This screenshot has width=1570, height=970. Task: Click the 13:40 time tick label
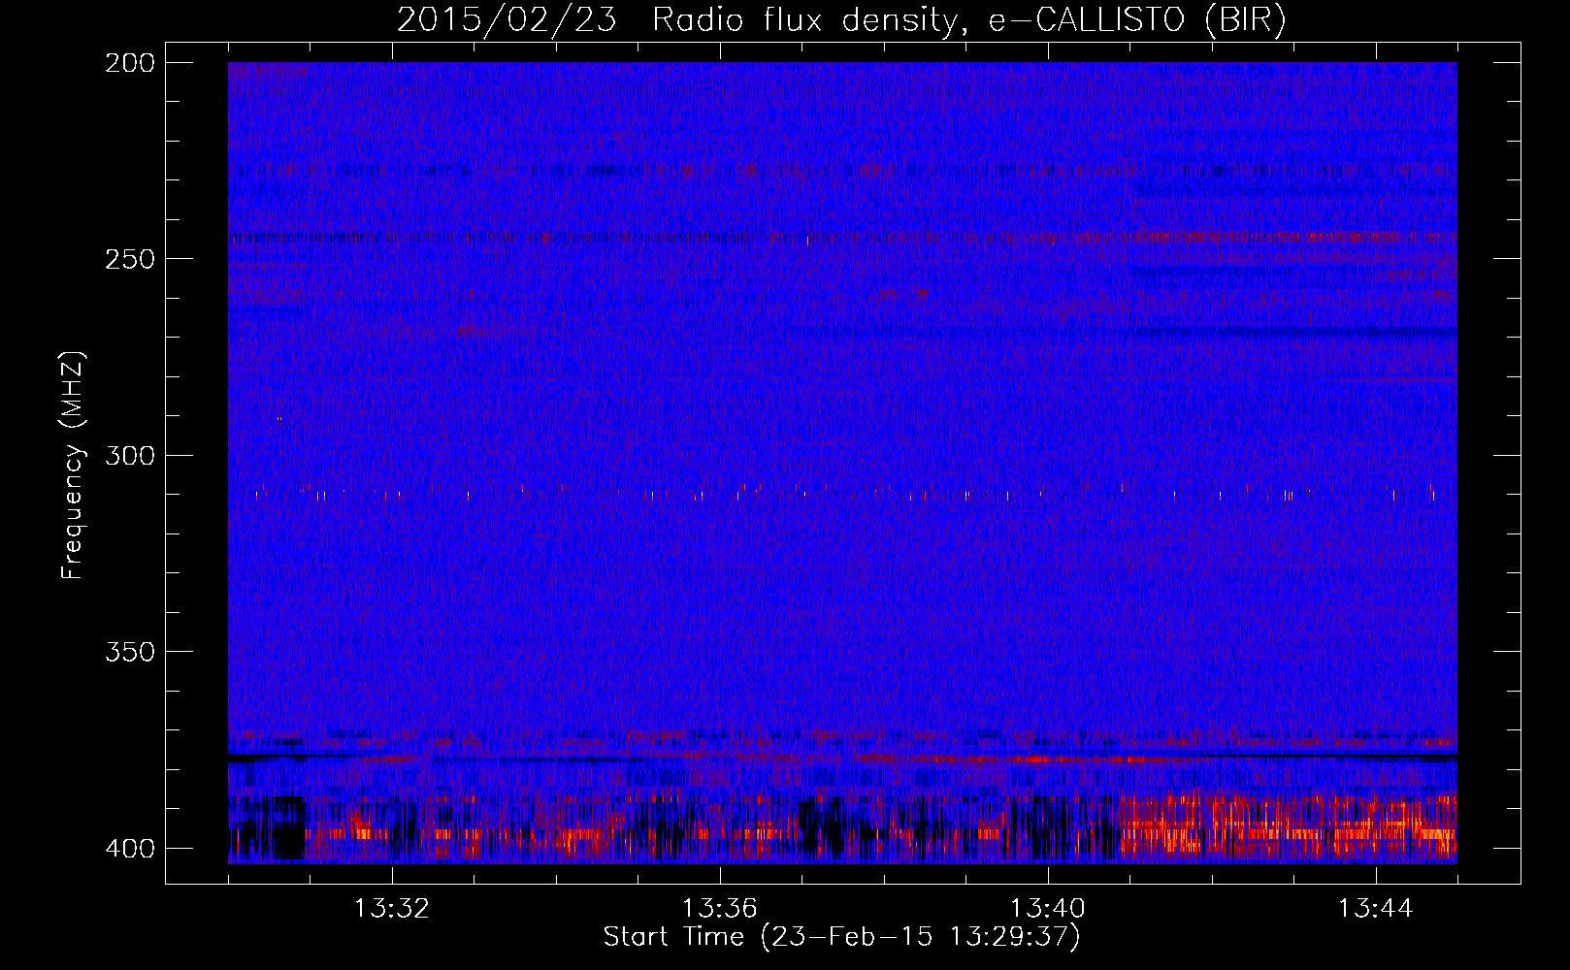click(1047, 909)
